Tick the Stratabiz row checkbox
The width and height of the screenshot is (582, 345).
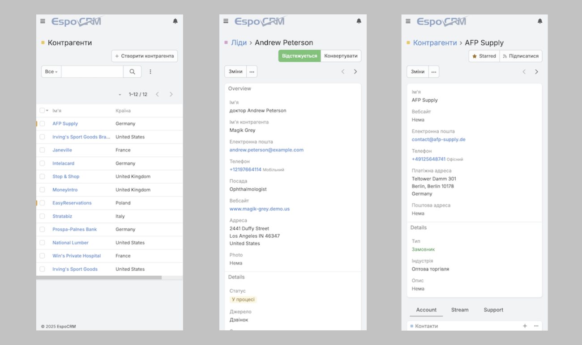42,216
